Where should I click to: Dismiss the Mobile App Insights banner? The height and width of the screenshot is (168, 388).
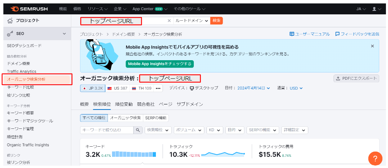pyautogui.click(x=372, y=46)
